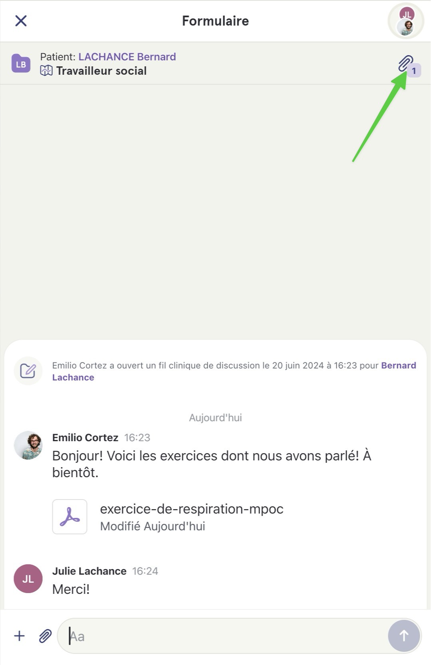
Task: Open the PDF file icon attachment
Action: coord(70,517)
